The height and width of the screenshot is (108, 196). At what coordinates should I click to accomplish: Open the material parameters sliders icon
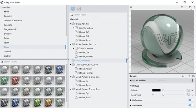coord(183,76)
